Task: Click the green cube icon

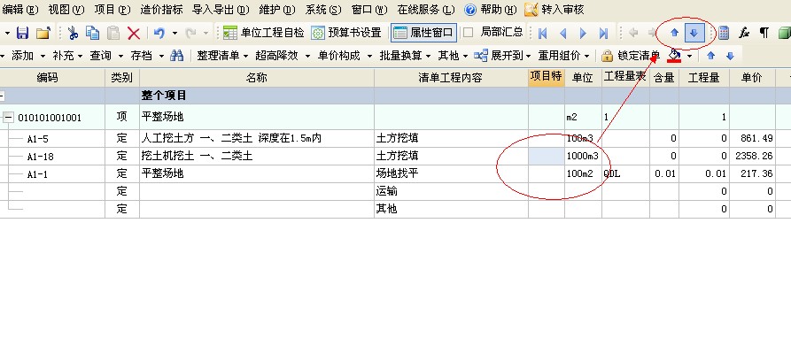Action: [785, 34]
